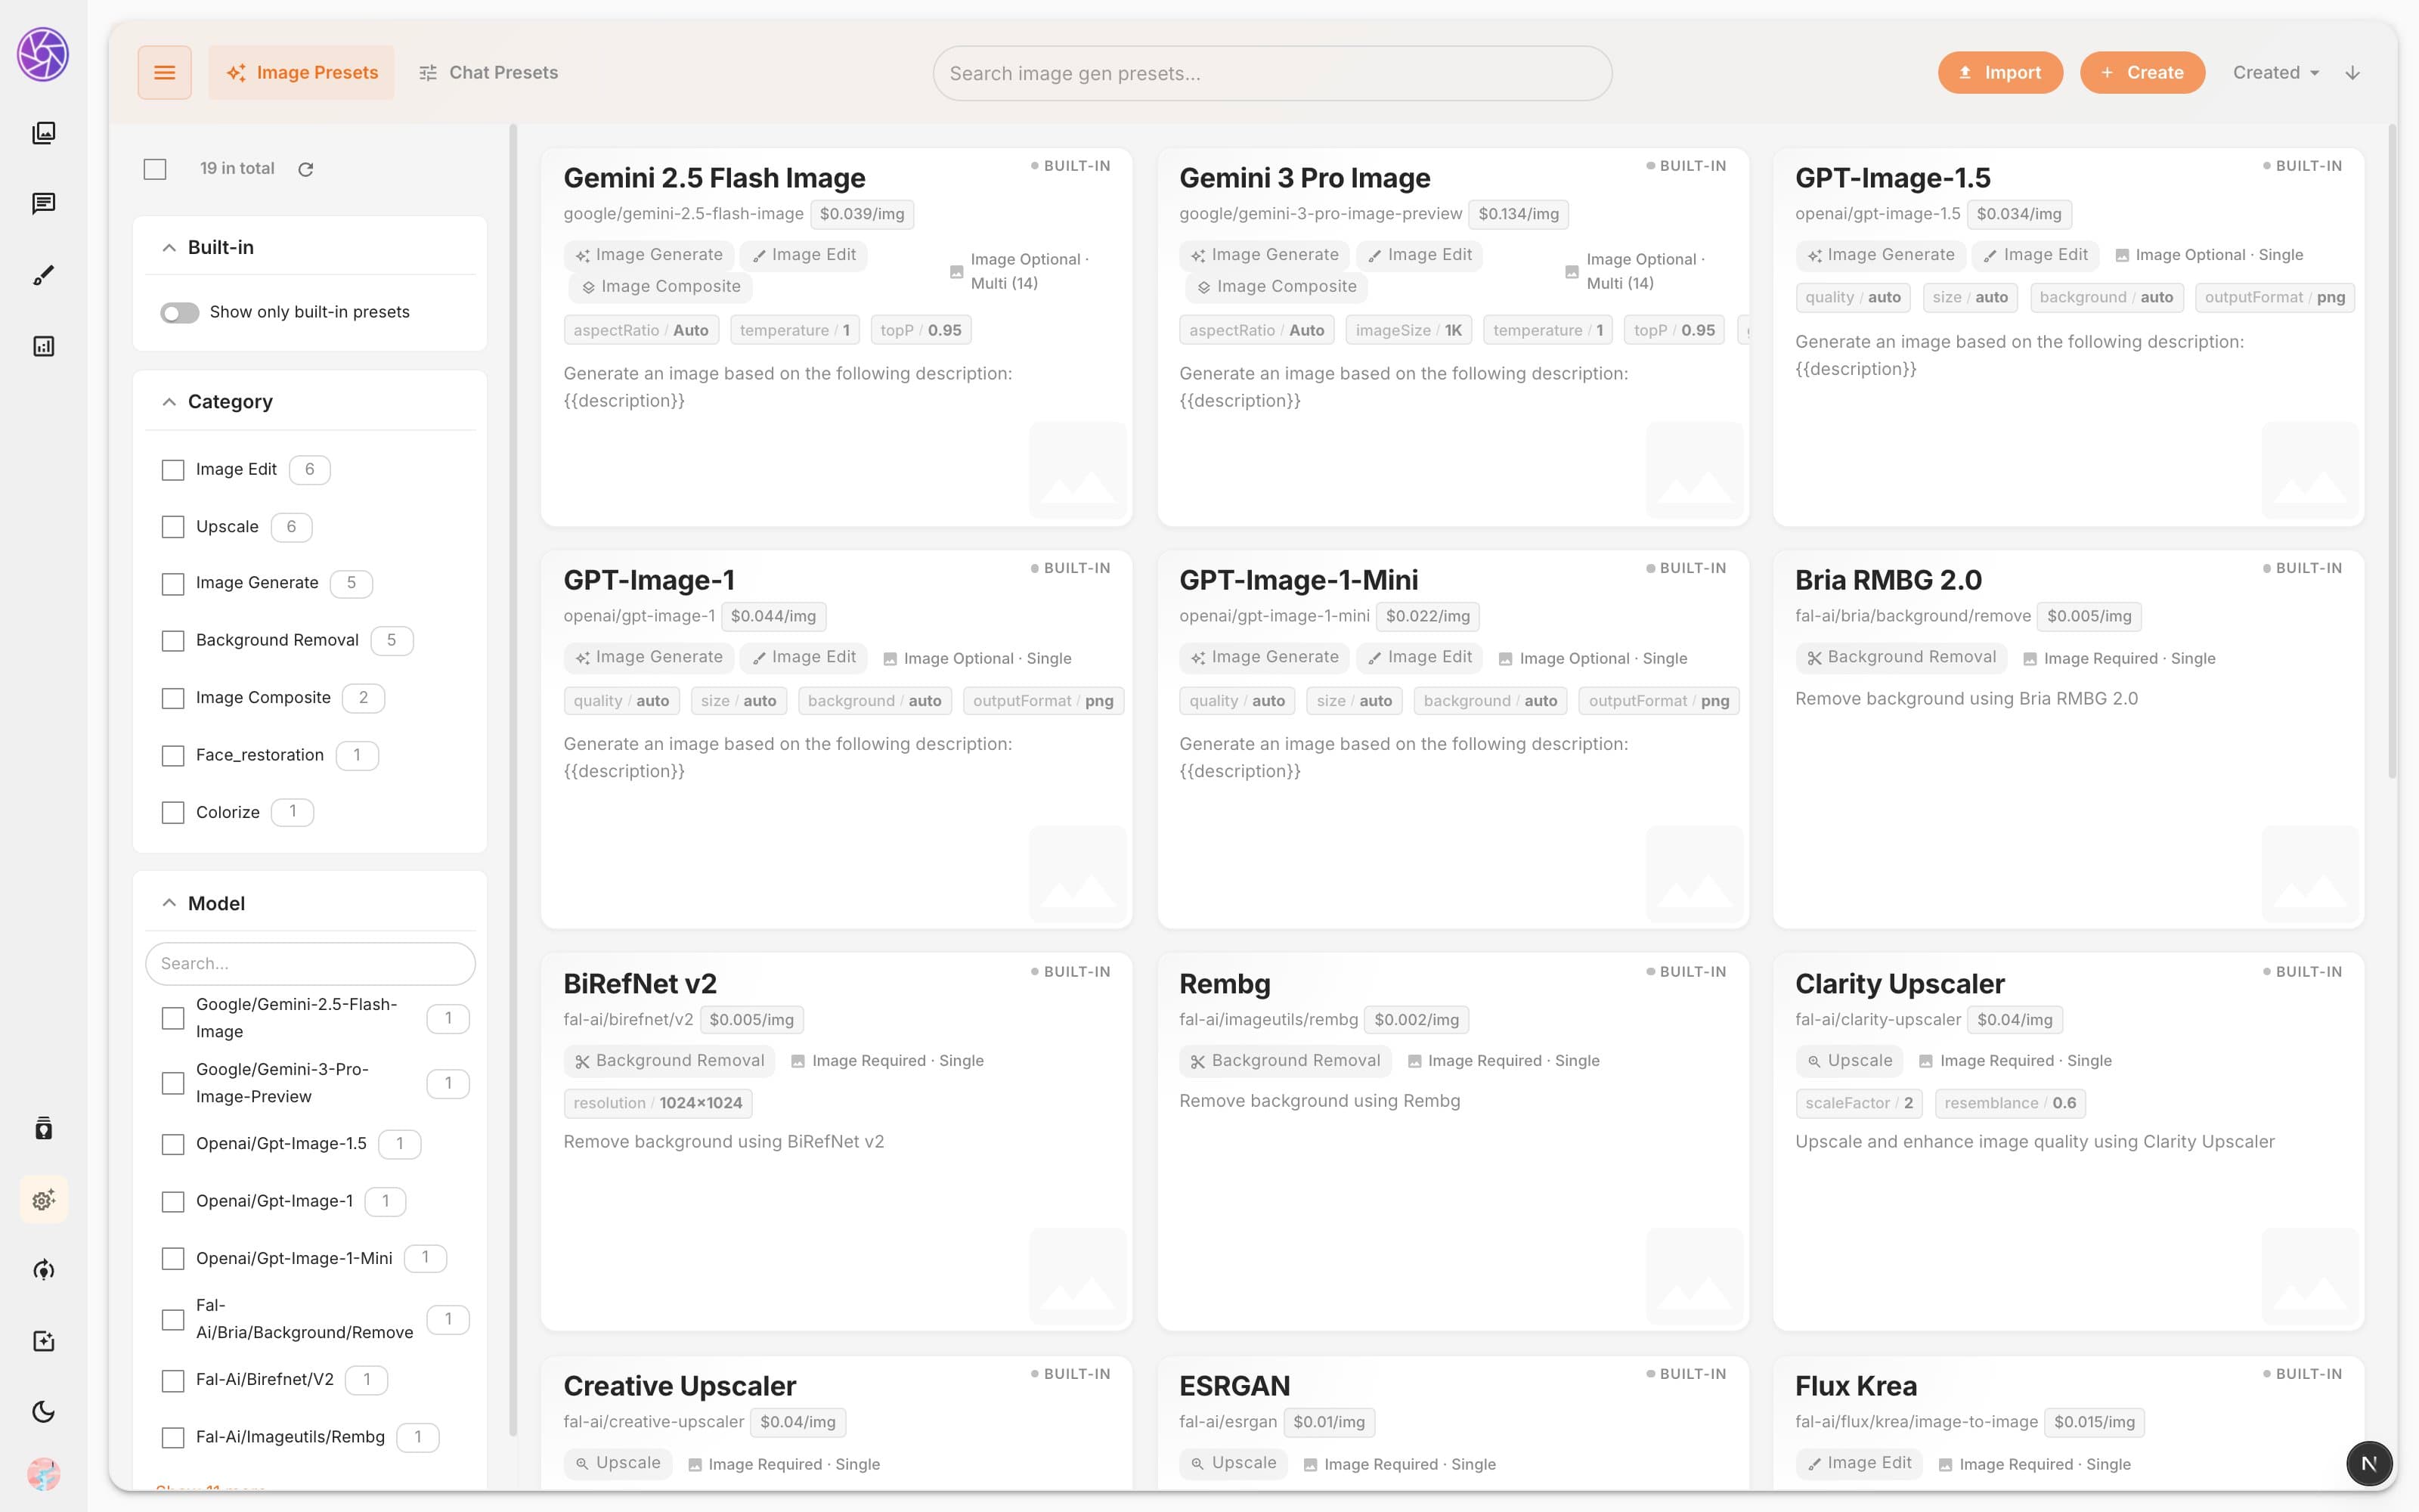
Task: Open the user avatar in sidebar
Action: pyautogui.click(x=43, y=1474)
